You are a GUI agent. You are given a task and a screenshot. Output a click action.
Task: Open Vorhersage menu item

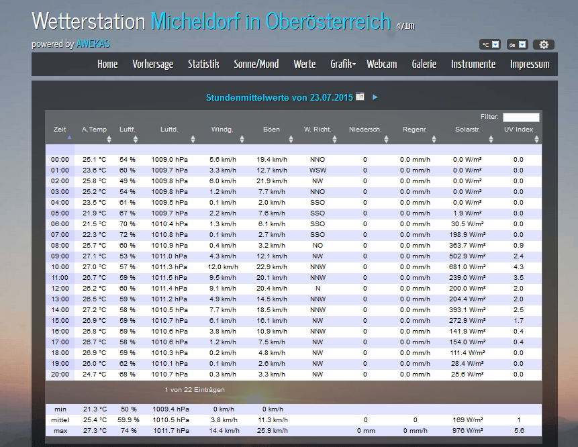(153, 64)
